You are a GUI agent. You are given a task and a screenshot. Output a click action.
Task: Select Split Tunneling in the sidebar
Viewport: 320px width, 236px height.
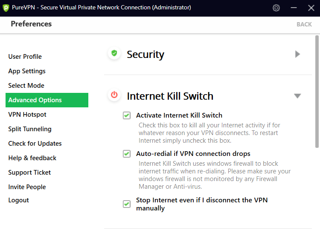point(30,129)
